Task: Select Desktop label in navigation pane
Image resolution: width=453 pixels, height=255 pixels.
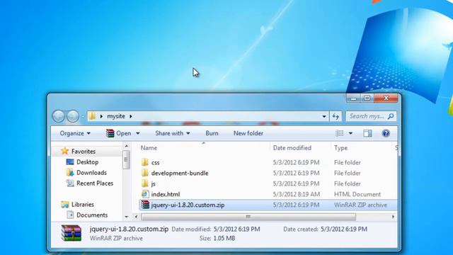Action: 87,162
